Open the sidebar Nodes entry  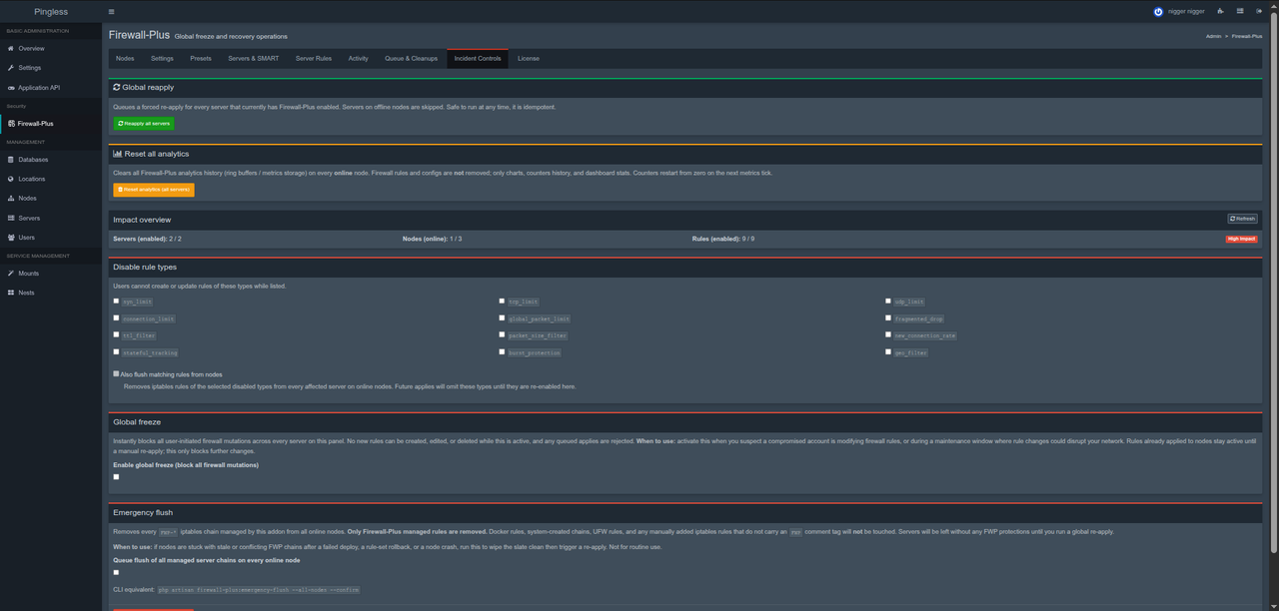tap(50, 199)
